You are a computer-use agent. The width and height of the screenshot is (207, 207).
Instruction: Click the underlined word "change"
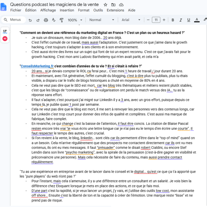point(67,124)
